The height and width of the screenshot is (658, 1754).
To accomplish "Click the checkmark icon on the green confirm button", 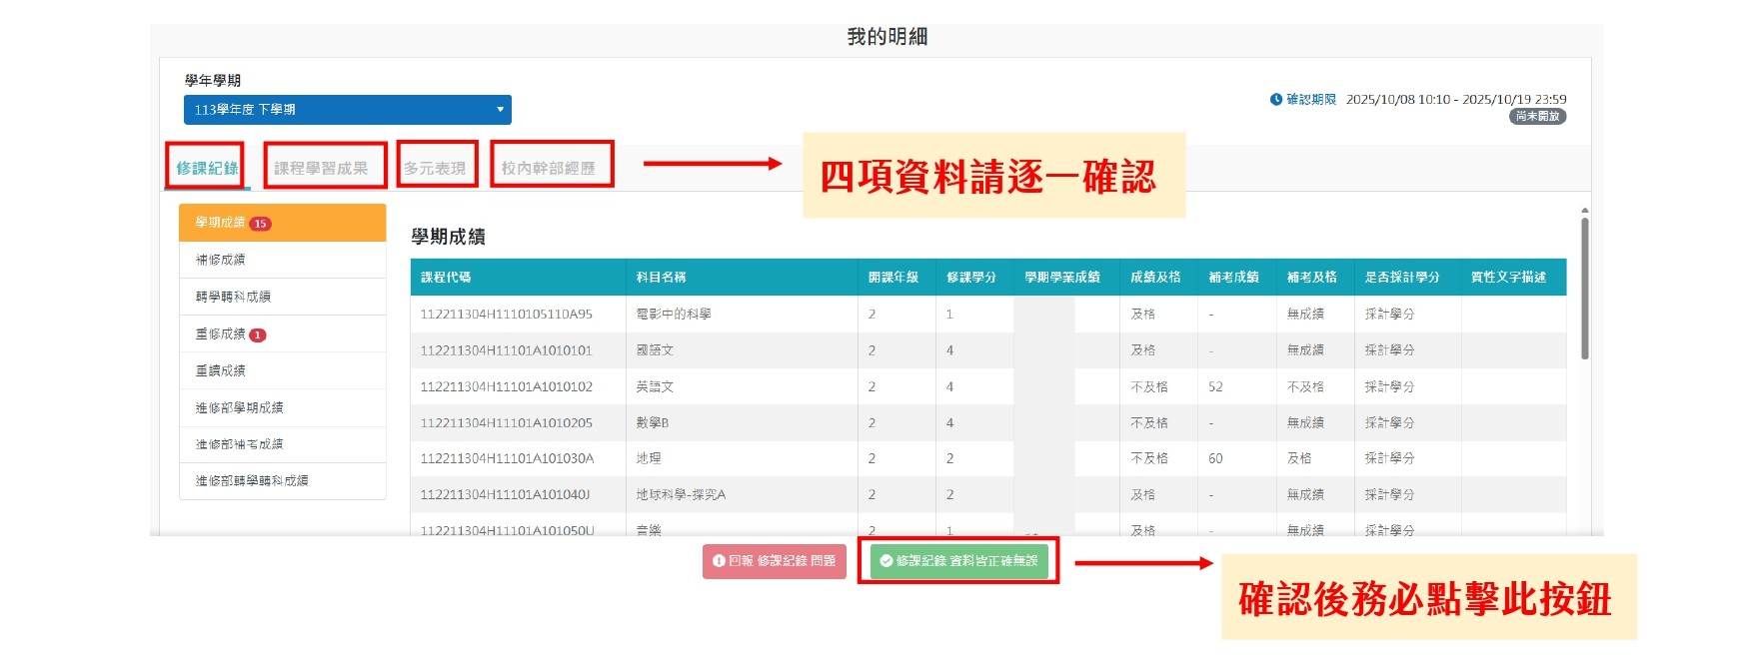I will 885,561.
